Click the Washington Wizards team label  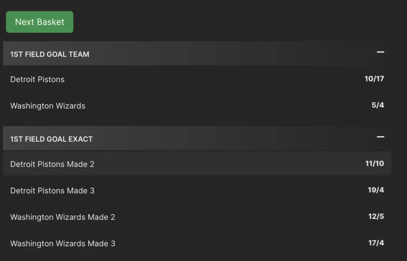(x=48, y=106)
